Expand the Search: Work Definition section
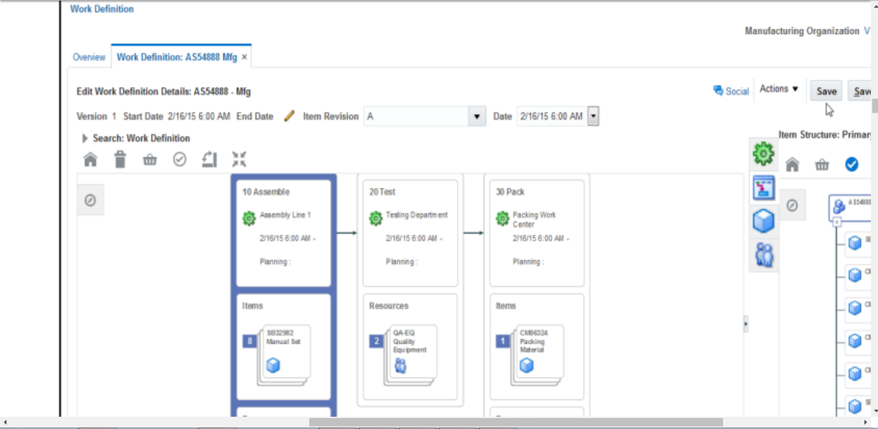 tap(84, 138)
